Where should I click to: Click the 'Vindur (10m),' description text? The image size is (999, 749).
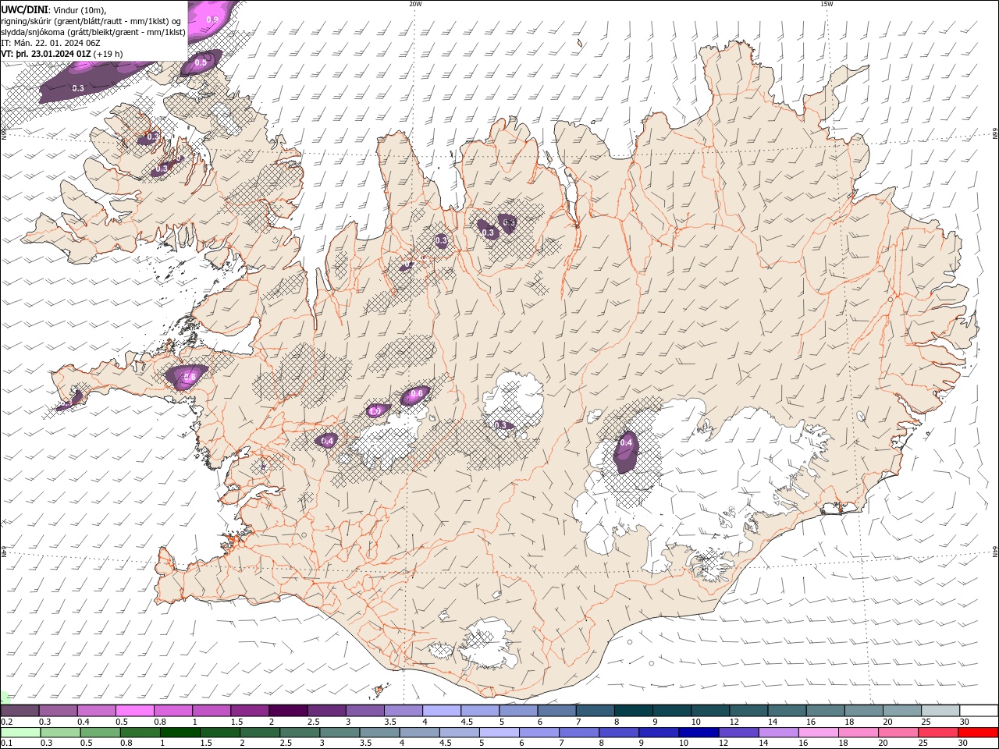(x=81, y=9)
